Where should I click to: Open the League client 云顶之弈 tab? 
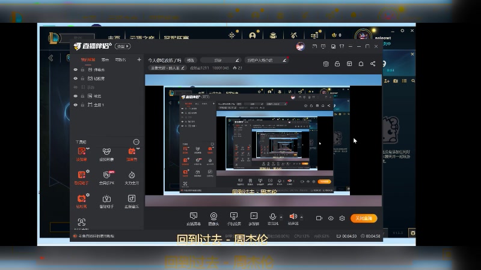(x=142, y=38)
